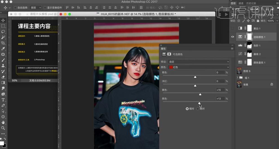The height and width of the screenshot is (149, 279).
Task: Select the Brush tool
Action: tap(3, 60)
